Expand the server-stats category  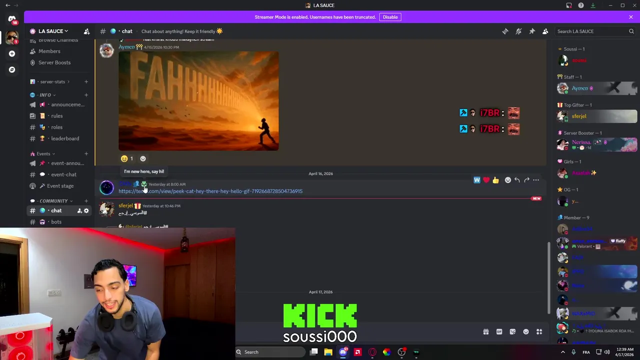(53, 81)
